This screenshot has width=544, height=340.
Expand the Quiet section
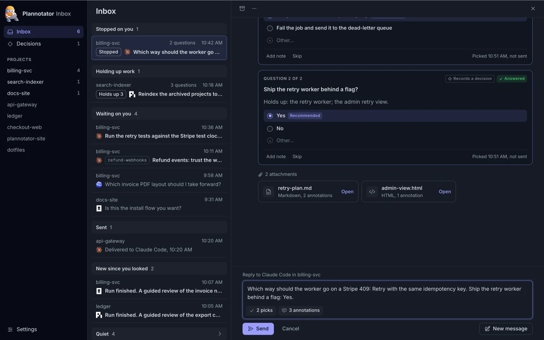[159, 334]
